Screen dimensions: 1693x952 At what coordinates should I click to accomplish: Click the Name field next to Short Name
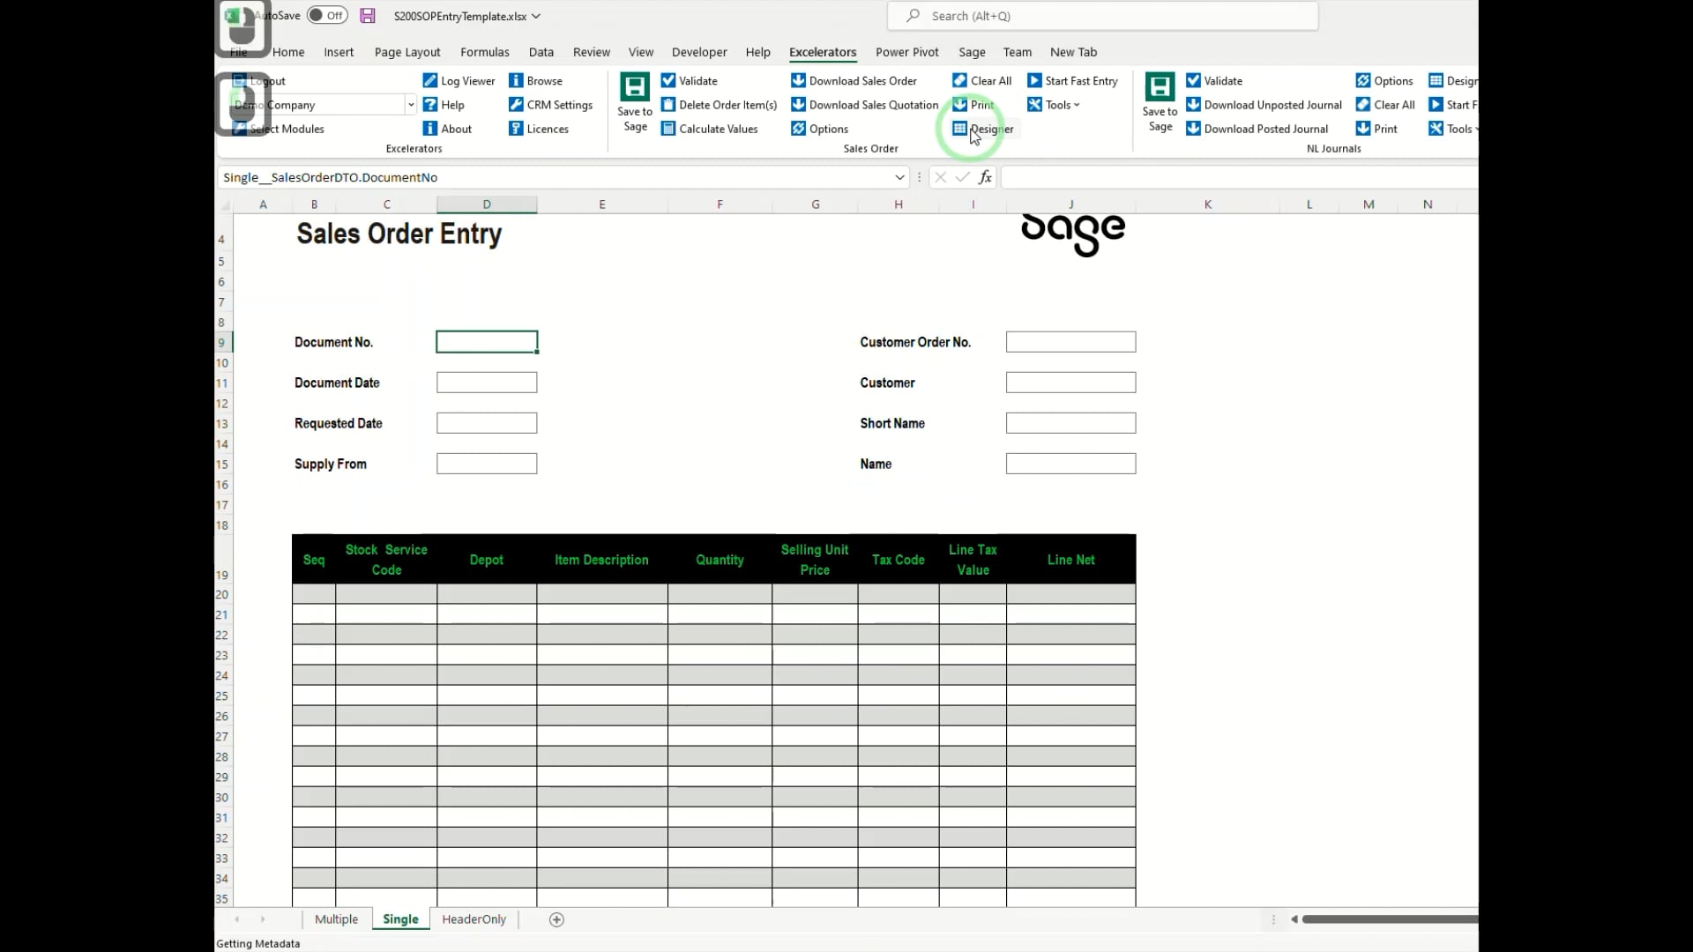pos(1070,464)
